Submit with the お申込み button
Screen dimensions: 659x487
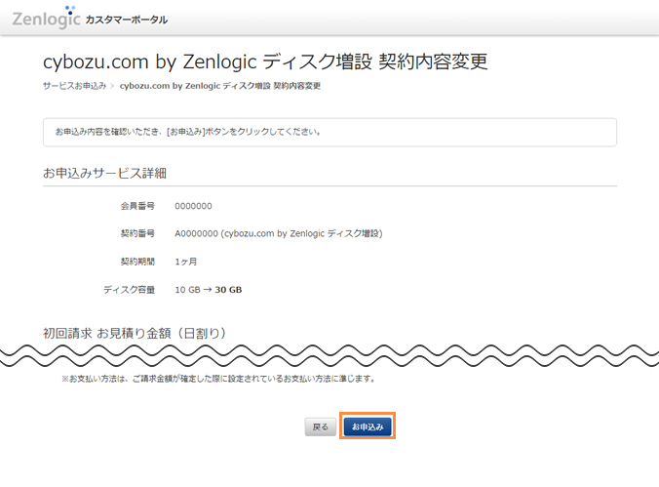coord(368,427)
